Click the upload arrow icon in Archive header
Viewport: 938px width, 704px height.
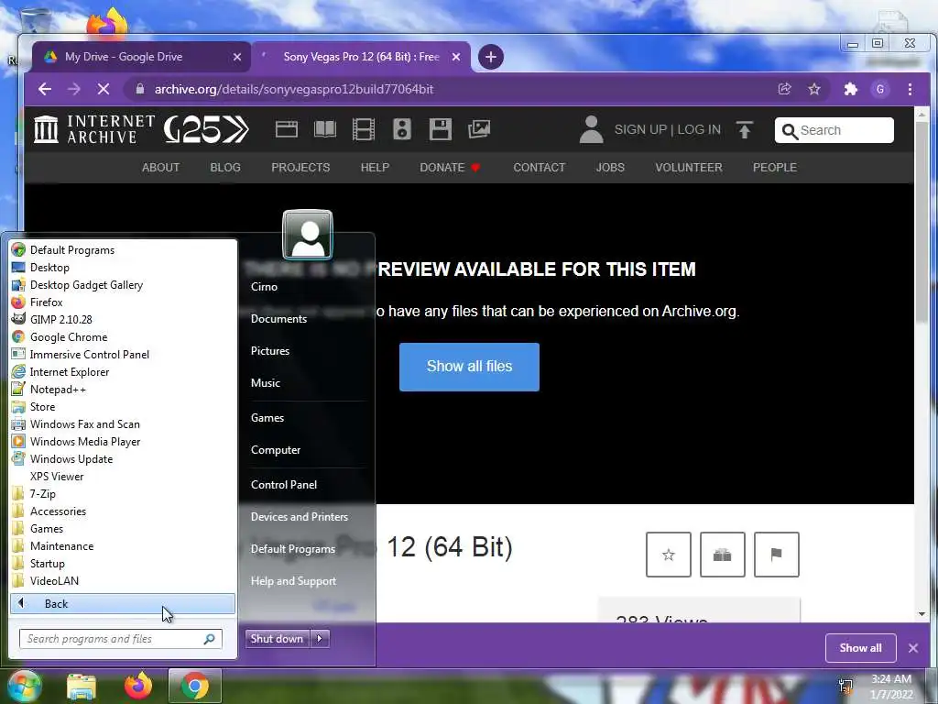click(x=744, y=130)
